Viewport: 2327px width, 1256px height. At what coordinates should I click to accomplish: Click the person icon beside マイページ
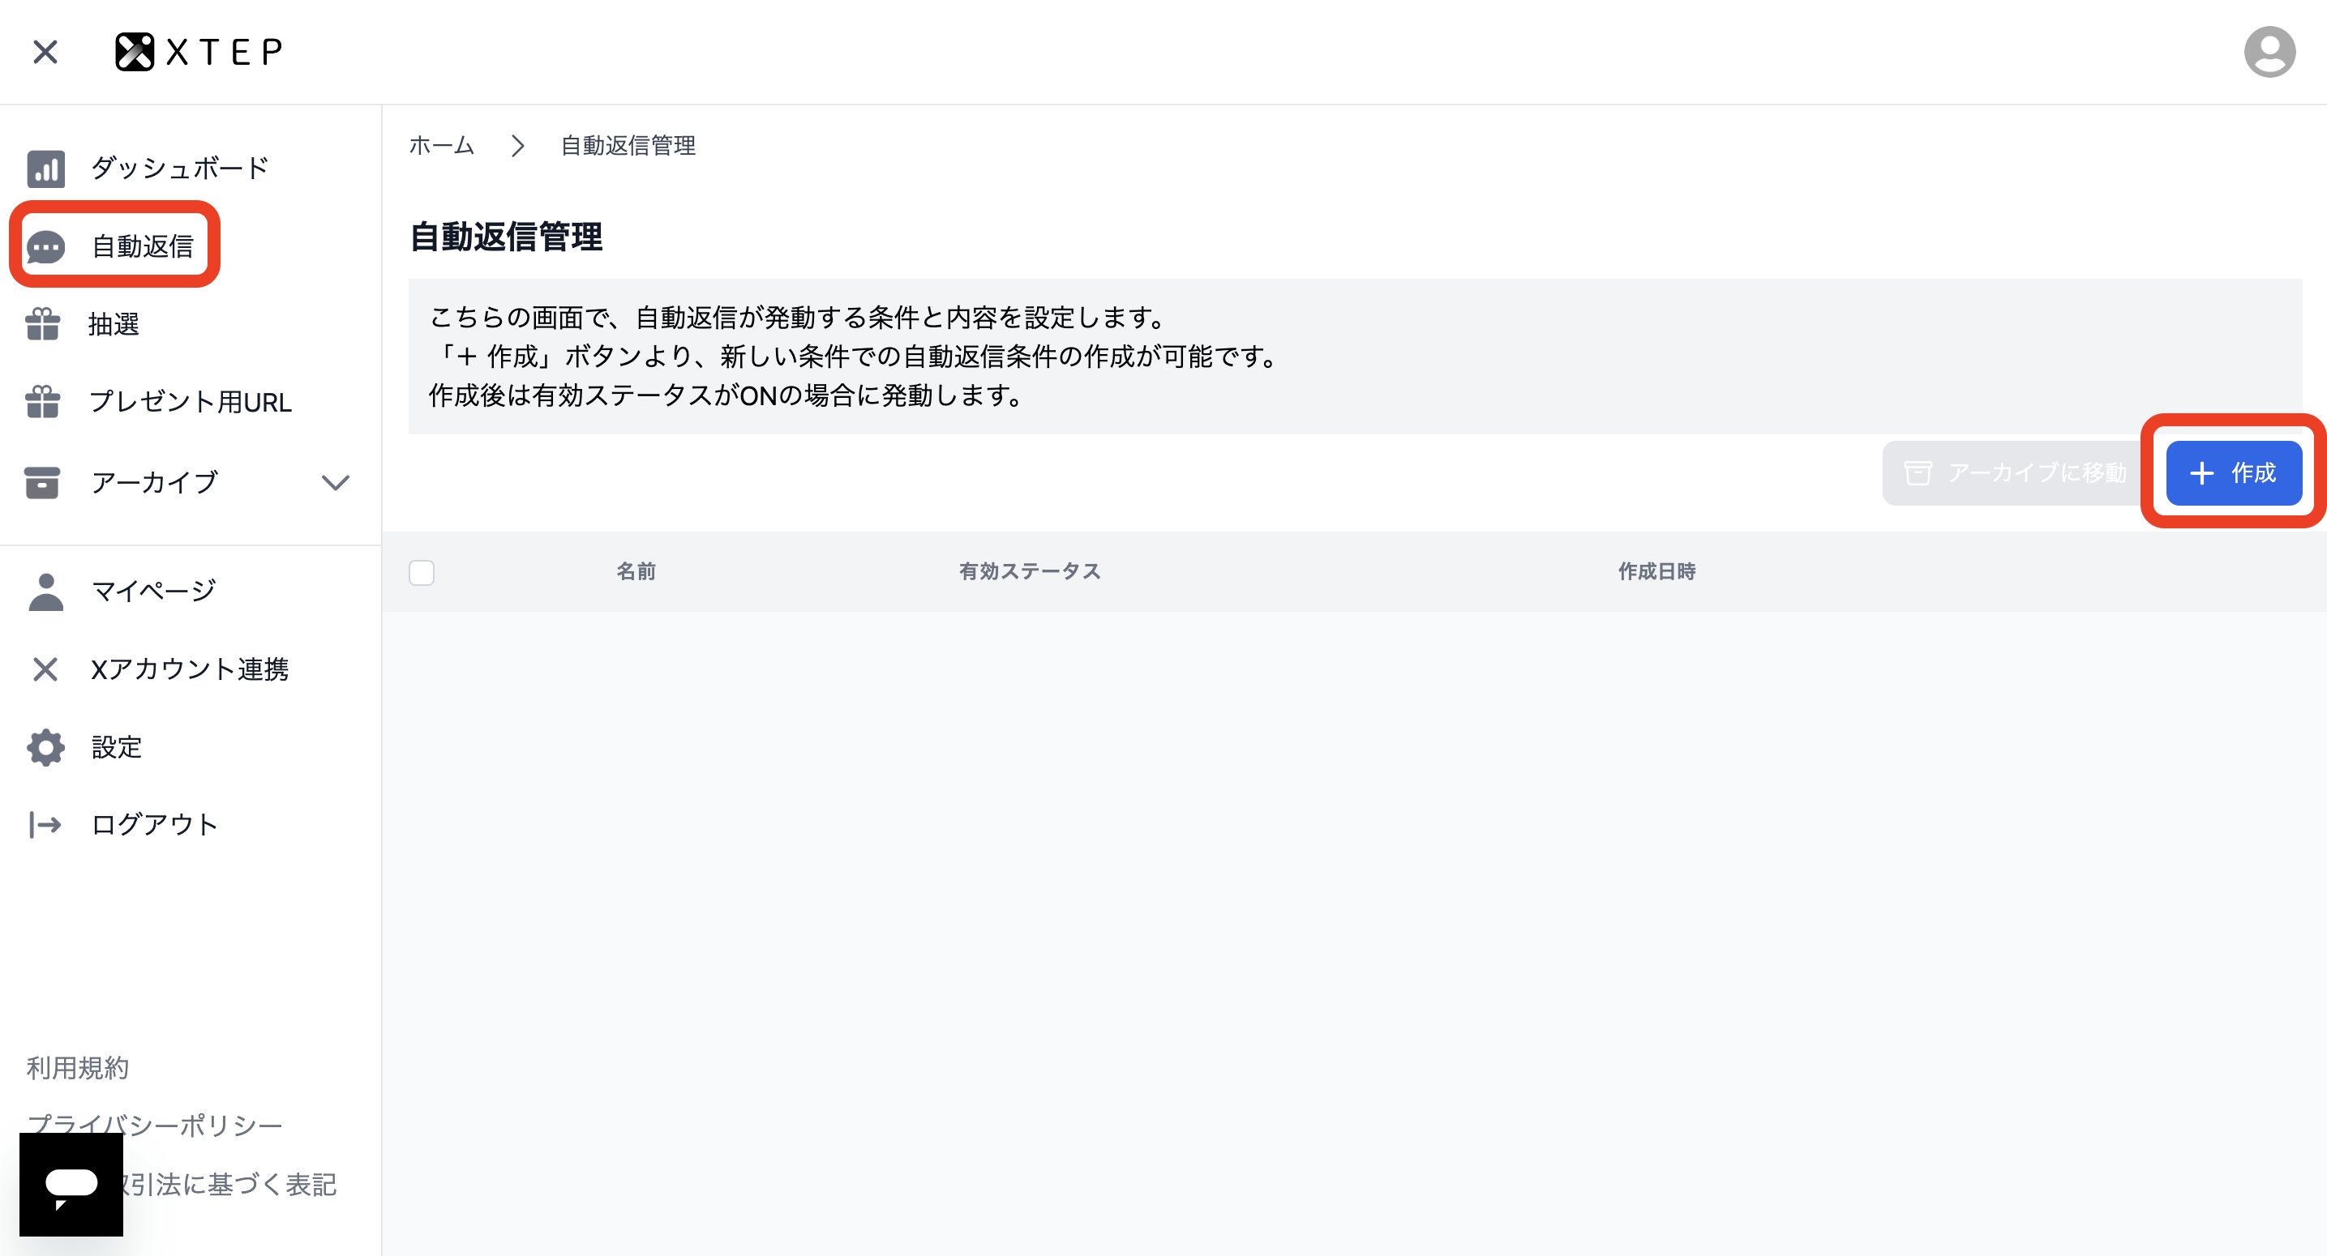click(x=45, y=592)
